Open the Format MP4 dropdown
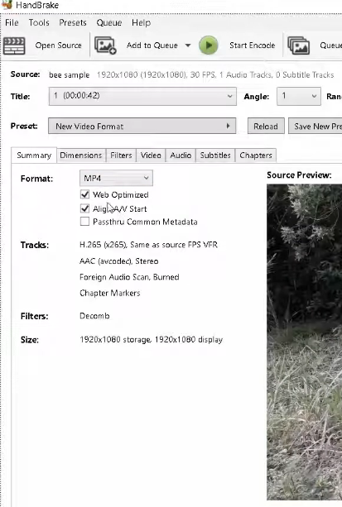The width and height of the screenshot is (342, 507). [116, 178]
